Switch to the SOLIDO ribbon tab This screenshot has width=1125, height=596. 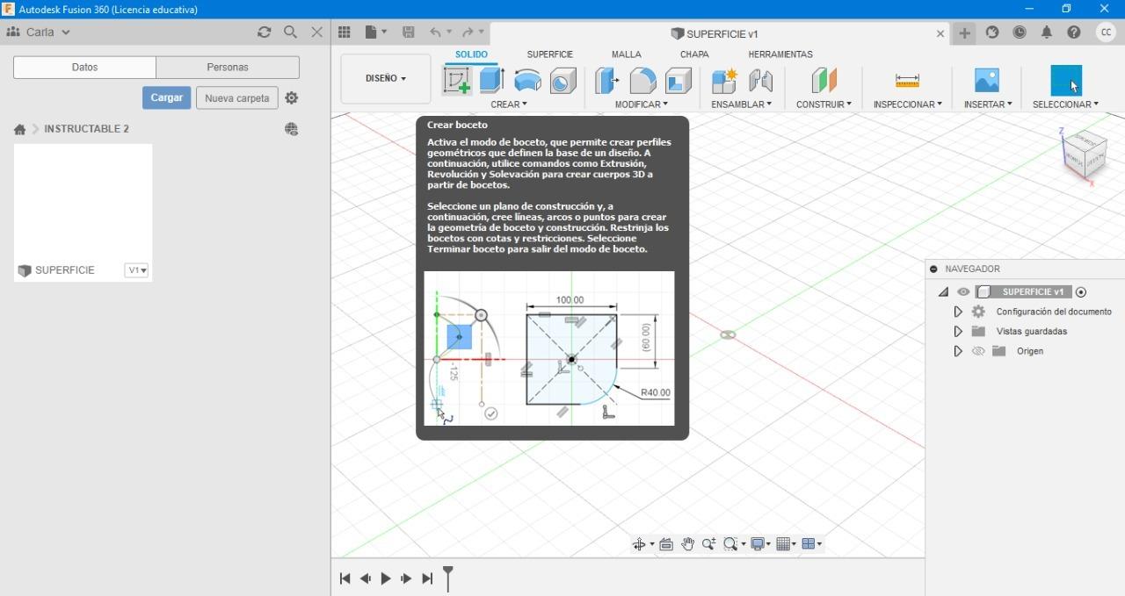click(471, 54)
